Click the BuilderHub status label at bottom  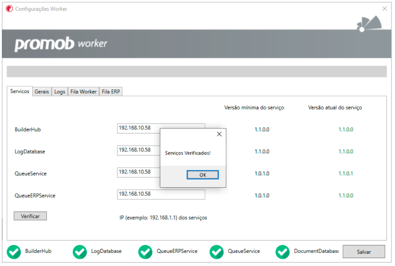point(38,251)
